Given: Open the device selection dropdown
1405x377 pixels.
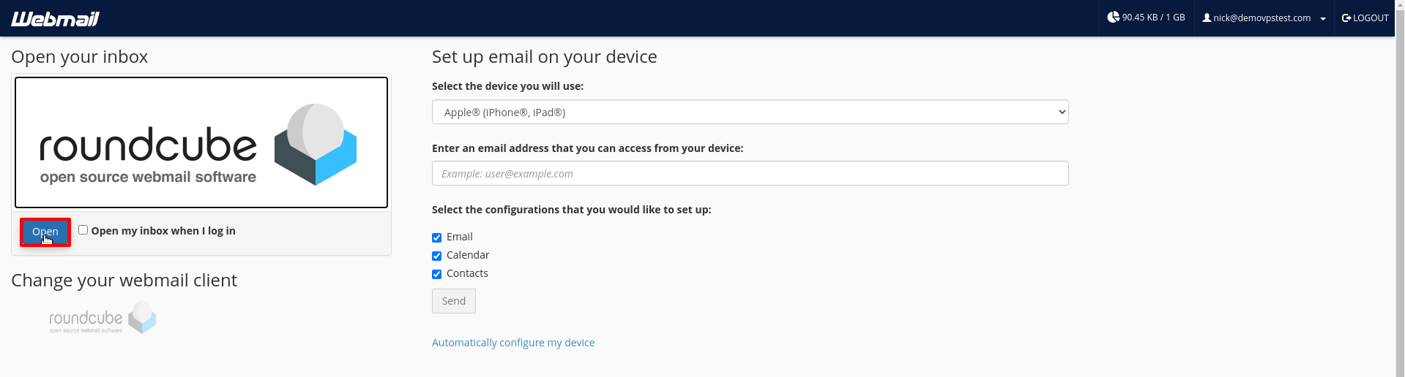Looking at the screenshot, I should [750, 112].
